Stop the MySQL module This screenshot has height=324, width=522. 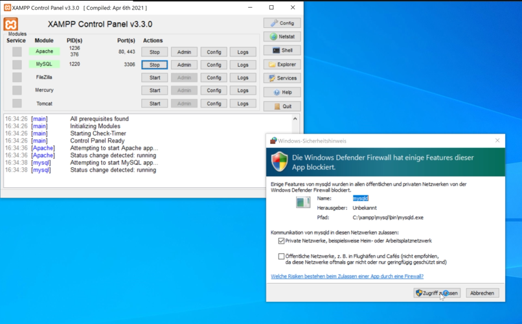155,65
